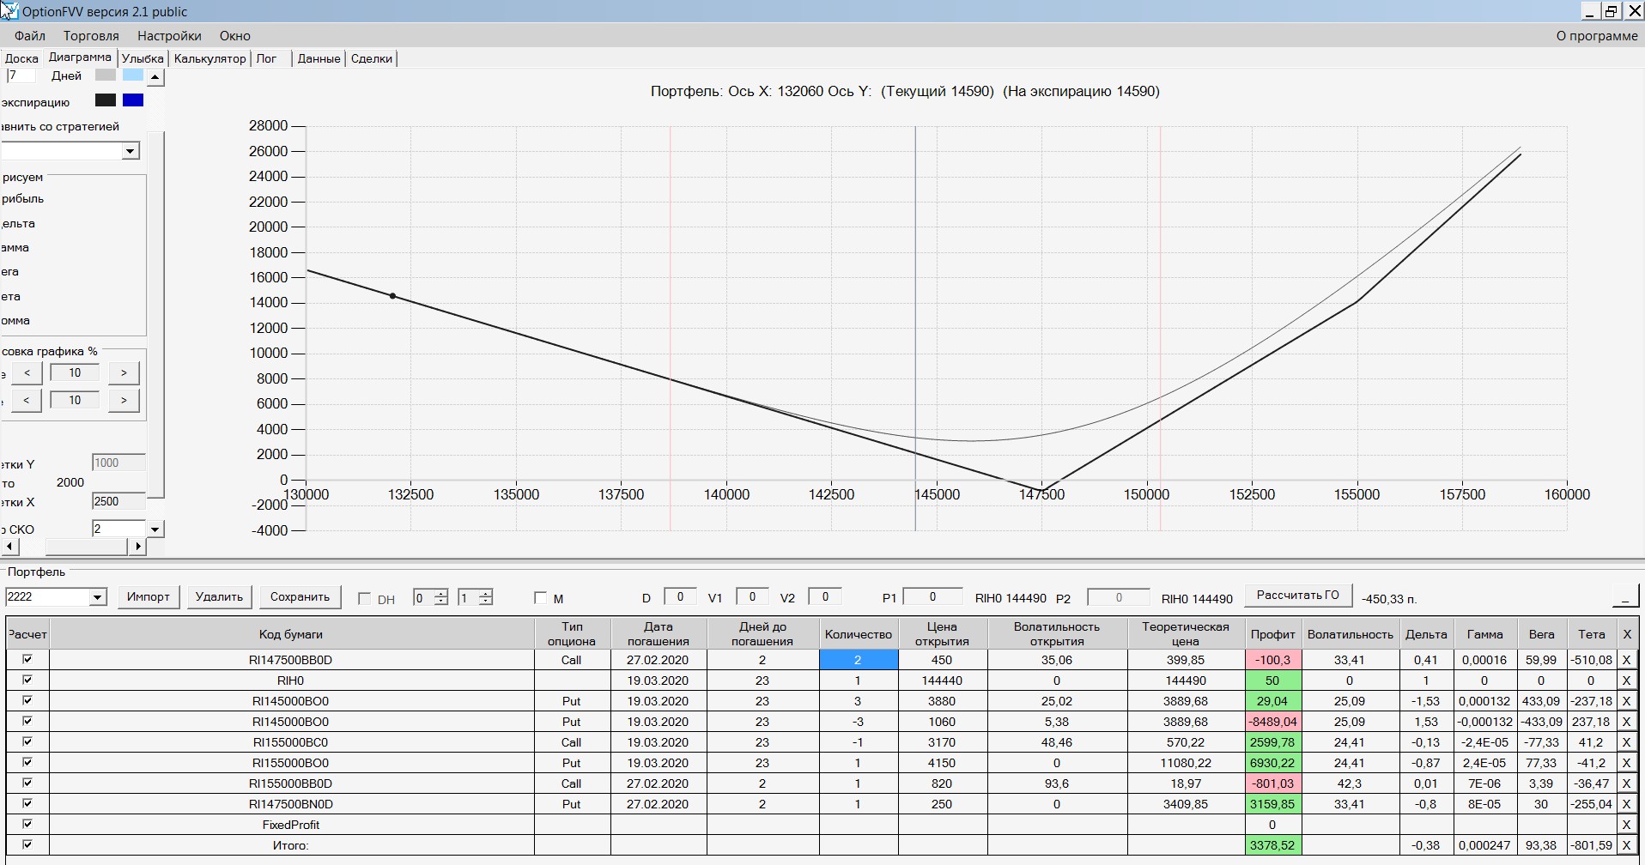Focus the grid X step field showing 2500
This screenshot has height=865, width=1645.
tap(118, 501)
